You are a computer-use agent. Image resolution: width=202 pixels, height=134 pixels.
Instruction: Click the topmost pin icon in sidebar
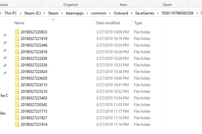[x=5, y=35]
